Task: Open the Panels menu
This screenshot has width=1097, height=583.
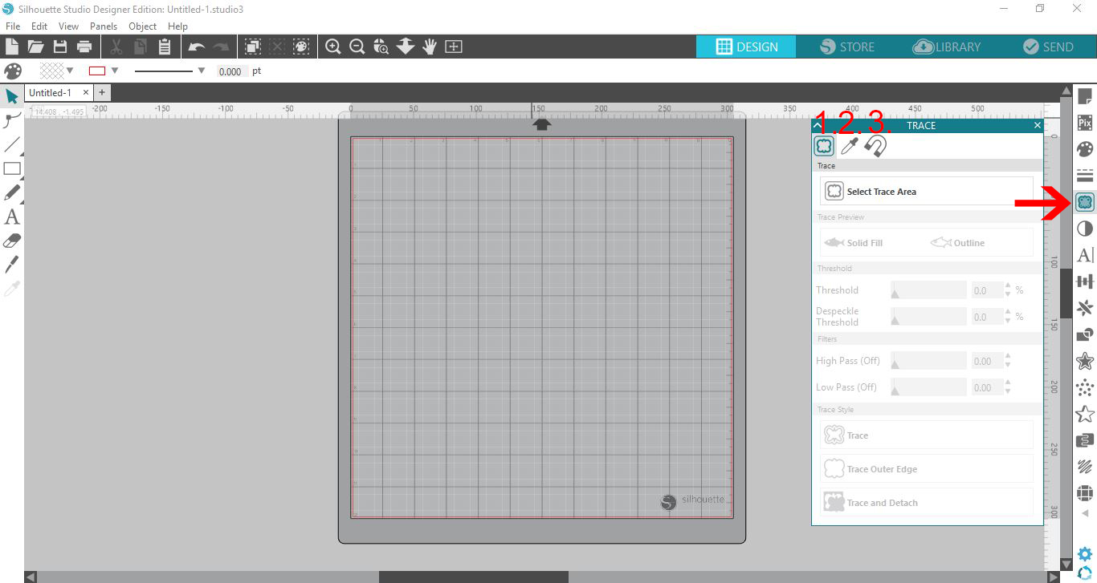Action: pos(104,26)
